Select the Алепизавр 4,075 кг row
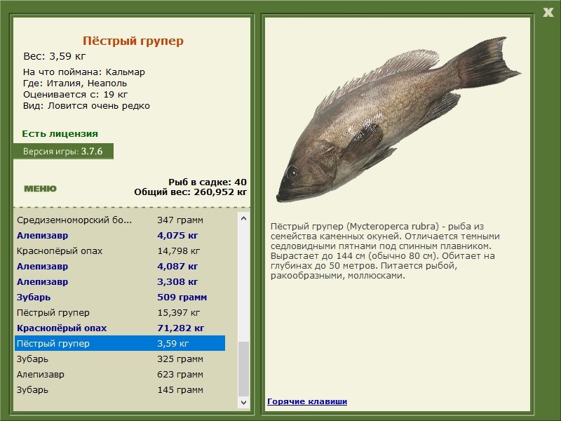 click(x=120, y=235)
